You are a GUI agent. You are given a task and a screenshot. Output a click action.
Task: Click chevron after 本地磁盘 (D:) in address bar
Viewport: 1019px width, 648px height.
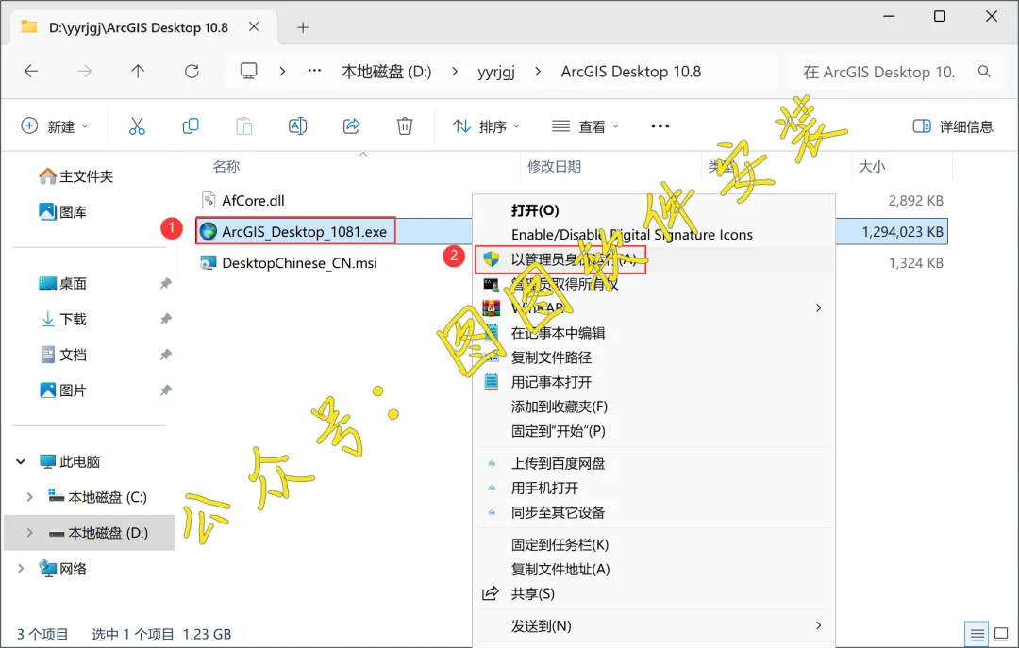[x=454, y=72]
